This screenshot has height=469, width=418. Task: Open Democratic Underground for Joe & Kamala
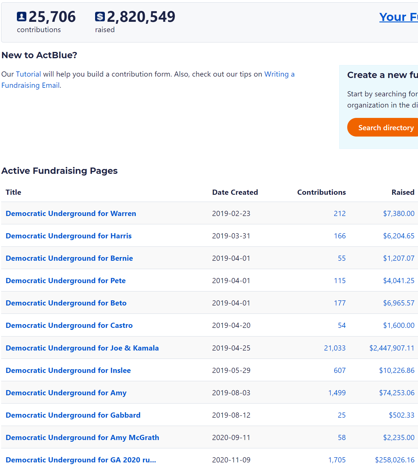pyautogui.click(x=82, y=348)
